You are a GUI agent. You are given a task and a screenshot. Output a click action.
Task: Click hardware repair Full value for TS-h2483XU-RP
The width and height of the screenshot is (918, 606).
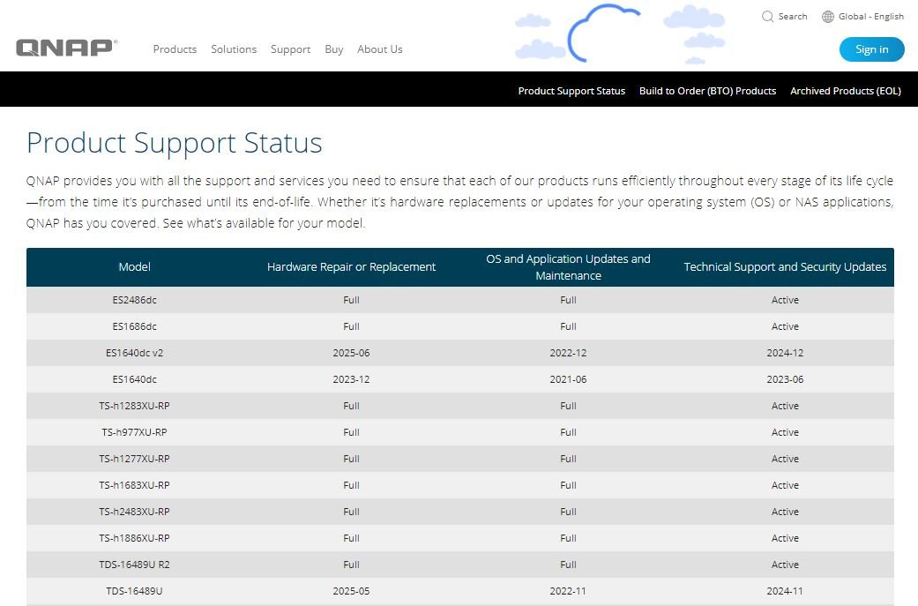click(x=351, y=511)
